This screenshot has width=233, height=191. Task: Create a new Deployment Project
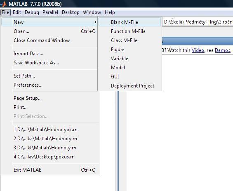[x=130, y=86]
